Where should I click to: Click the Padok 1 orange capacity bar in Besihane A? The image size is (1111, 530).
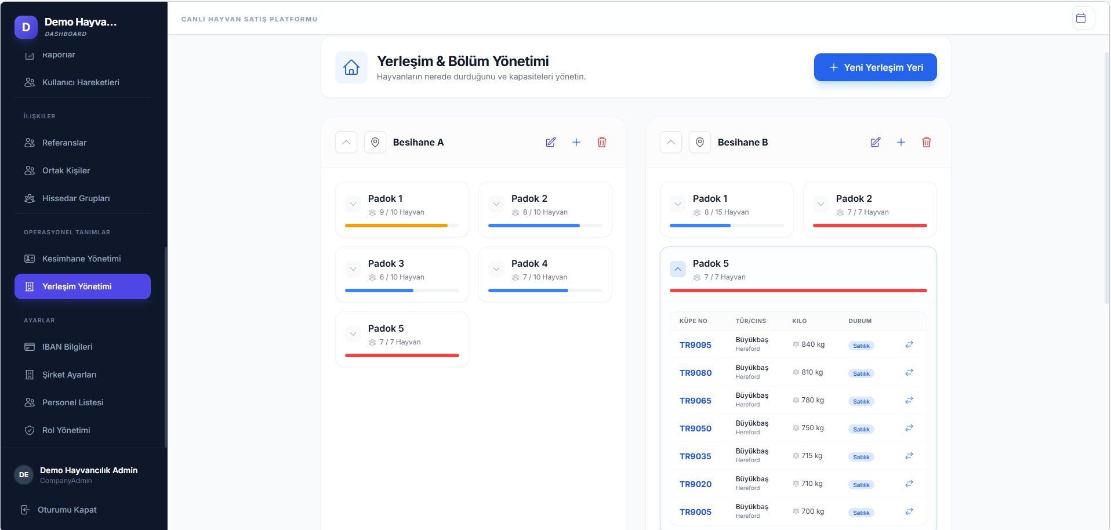point(396,226)
